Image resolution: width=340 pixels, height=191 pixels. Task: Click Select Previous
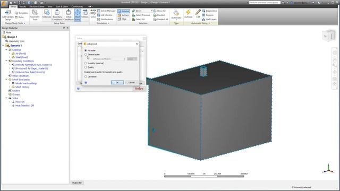141,15
